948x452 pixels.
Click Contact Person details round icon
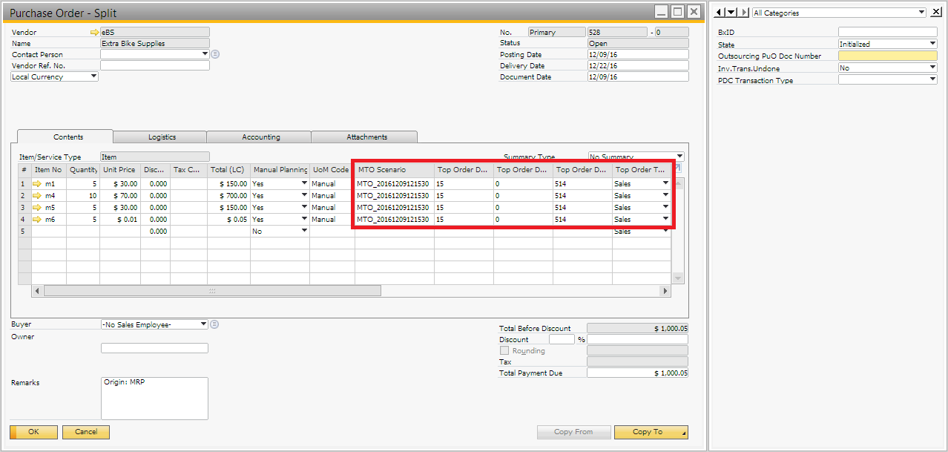(215, 54)
